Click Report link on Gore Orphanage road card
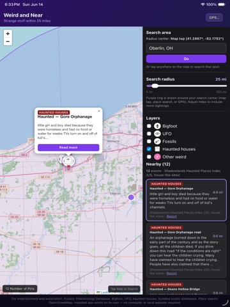The height and width of the screenshot is (307, 230). 172,273
